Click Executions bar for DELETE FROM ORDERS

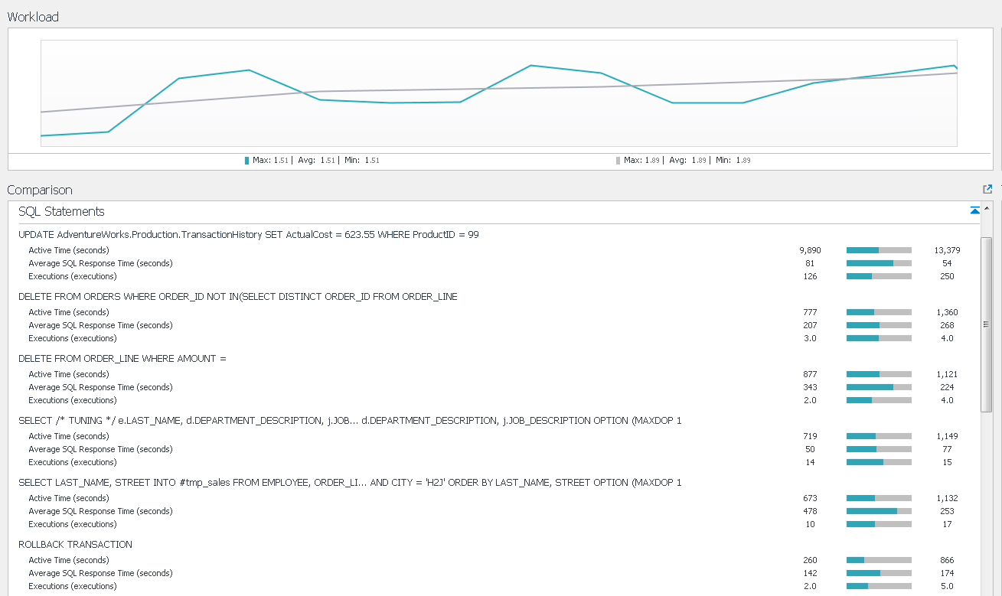(879, 338)
